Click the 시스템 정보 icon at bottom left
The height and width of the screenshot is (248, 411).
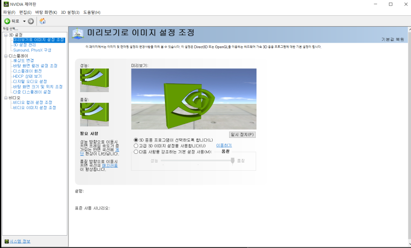tap(7, 241)
